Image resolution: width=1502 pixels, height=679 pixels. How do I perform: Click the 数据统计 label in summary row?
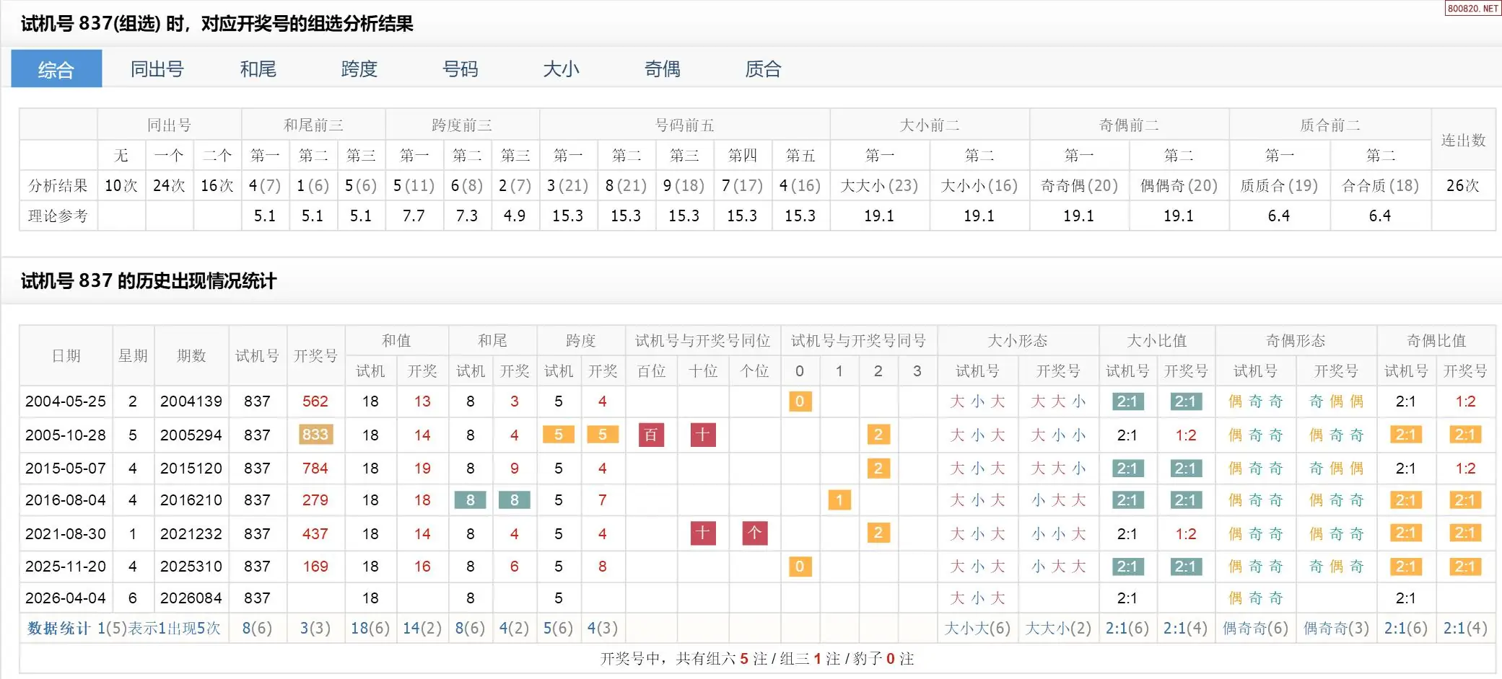click(58, 629)
